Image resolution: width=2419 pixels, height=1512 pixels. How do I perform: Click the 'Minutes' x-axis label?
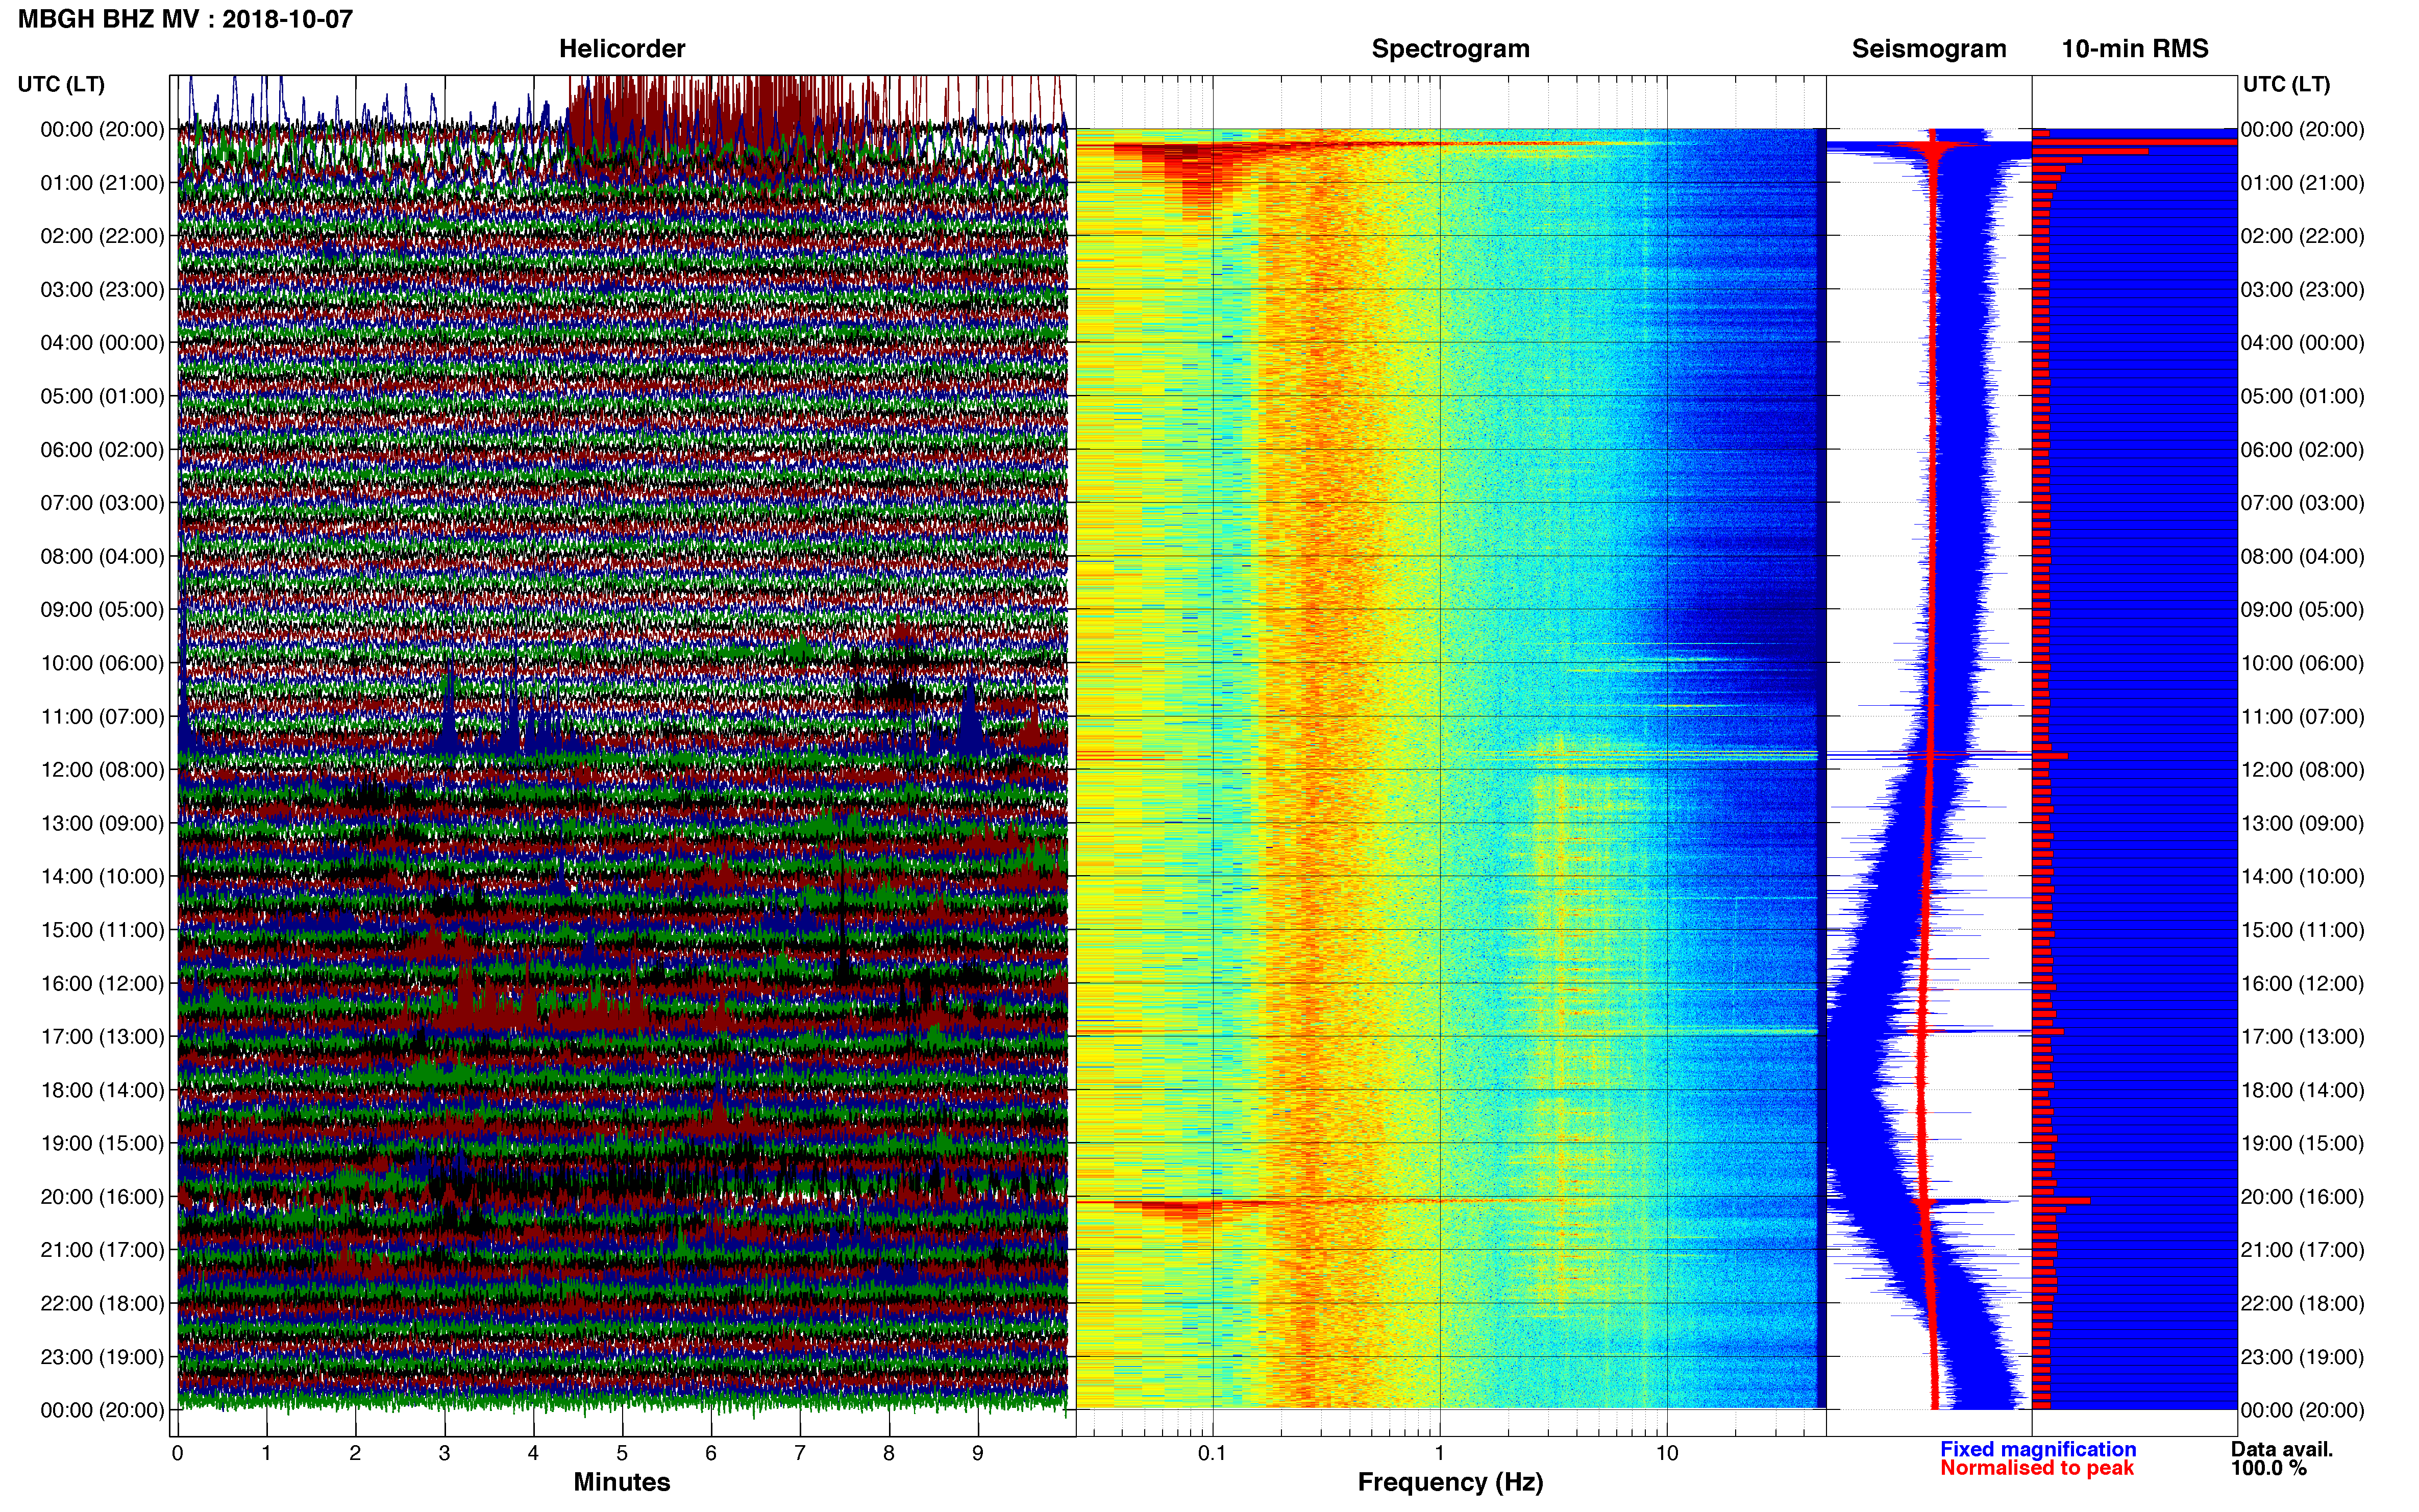622,1482
